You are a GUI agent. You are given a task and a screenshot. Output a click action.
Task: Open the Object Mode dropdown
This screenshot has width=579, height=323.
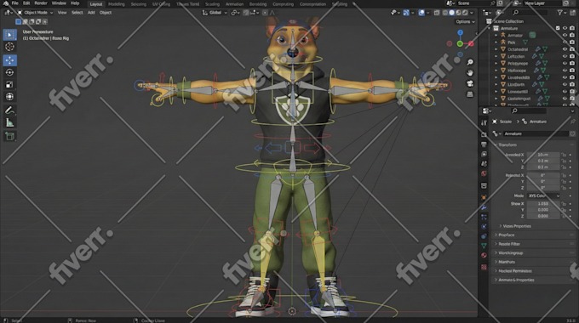click(x=35, y=13)
